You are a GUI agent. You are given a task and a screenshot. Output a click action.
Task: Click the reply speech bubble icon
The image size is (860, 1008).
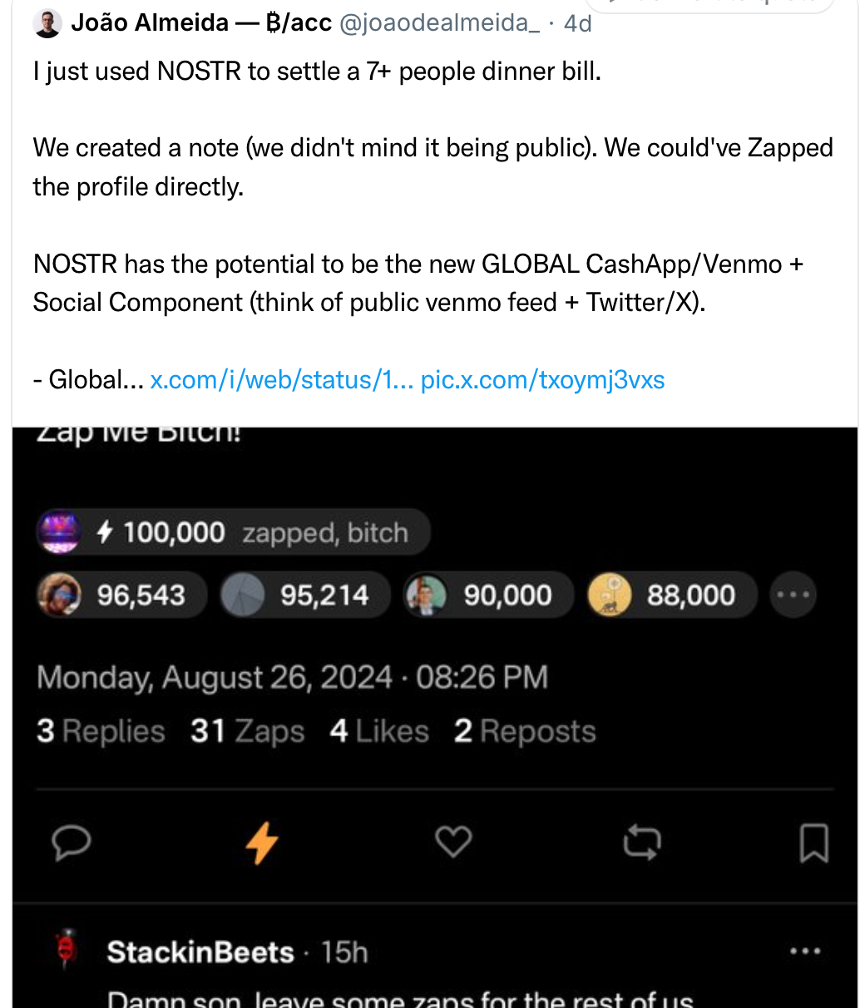(x=72, y=842)
